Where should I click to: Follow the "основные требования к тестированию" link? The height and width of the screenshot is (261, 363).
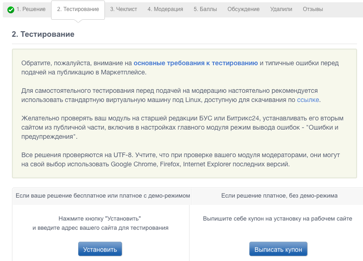[x=196, y=63]
